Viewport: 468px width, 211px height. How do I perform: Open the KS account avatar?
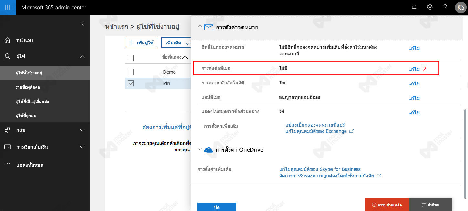coord(461,7)
